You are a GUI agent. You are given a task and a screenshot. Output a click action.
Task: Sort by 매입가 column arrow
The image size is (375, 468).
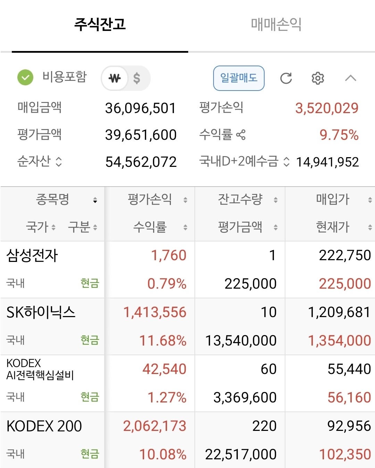[370, 200]
